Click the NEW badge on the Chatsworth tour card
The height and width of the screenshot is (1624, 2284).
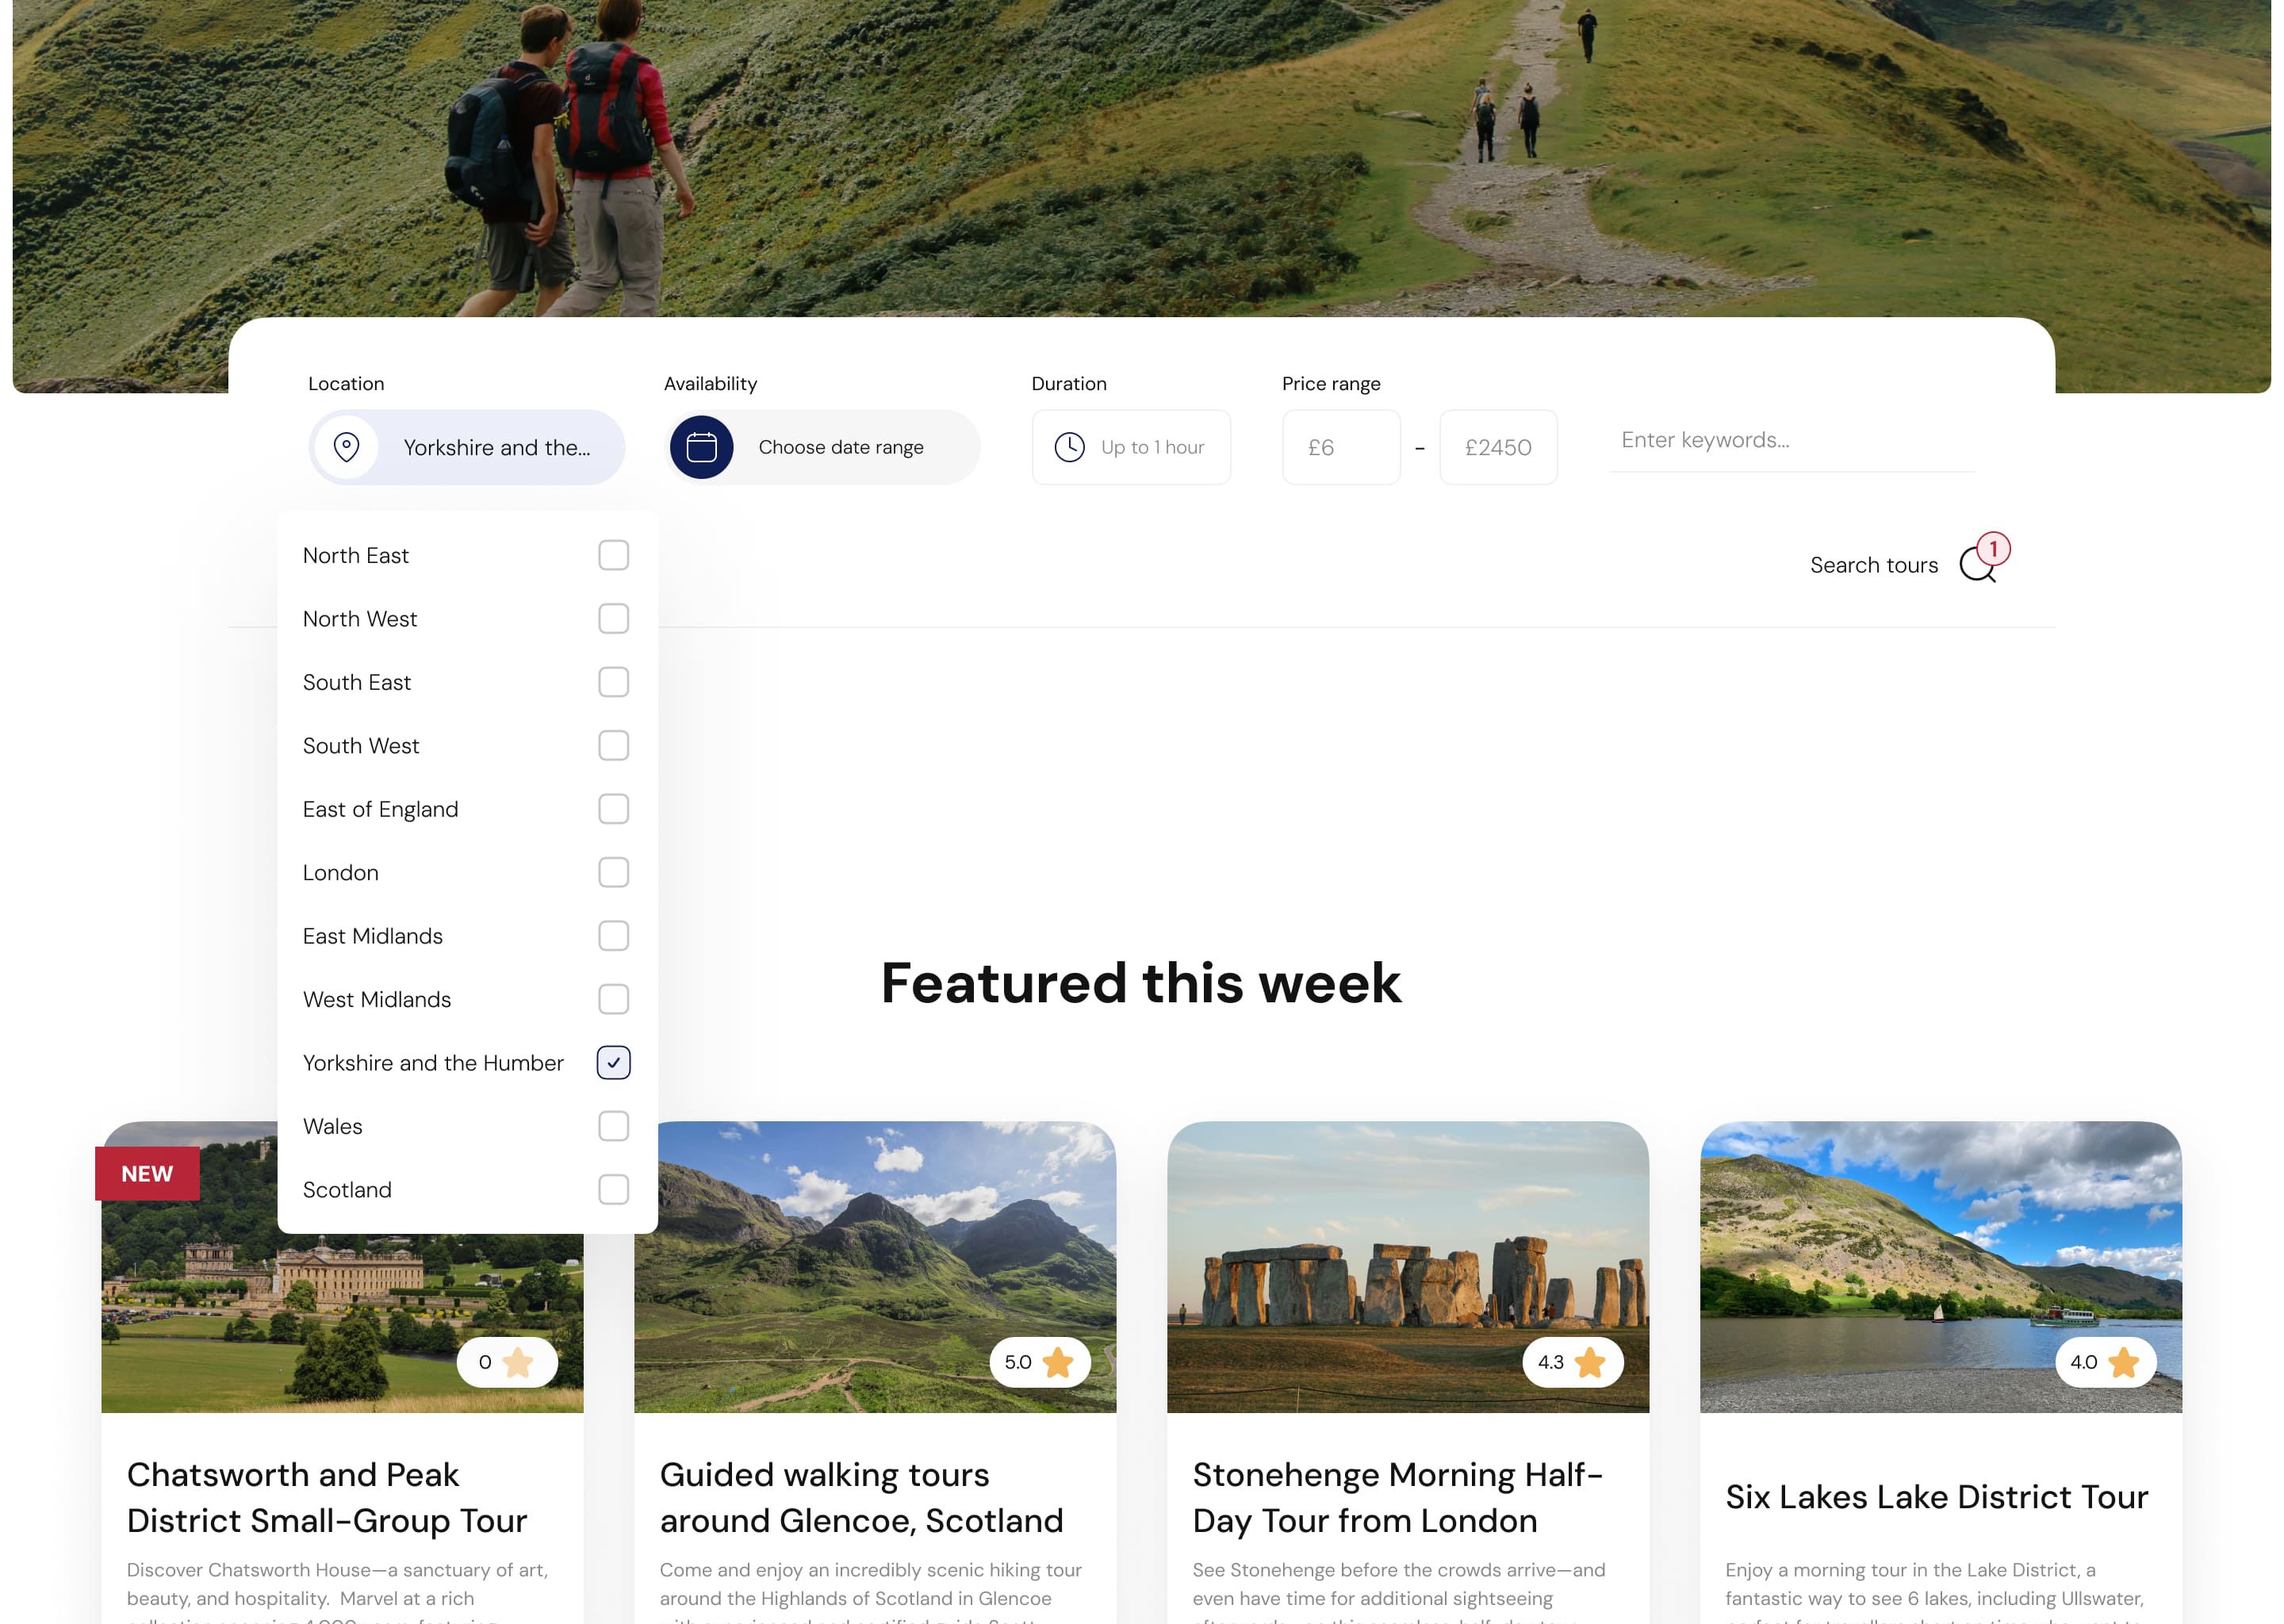tap(147, 1173)
